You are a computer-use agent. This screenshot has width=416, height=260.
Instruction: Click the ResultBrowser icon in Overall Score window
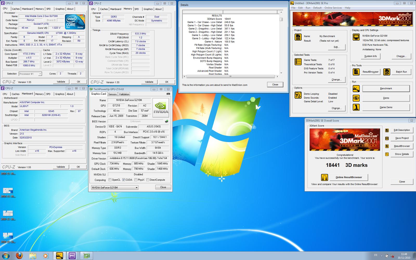click(387, 146)
